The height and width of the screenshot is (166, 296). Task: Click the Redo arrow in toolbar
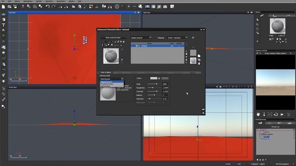(x=54, y=6)
